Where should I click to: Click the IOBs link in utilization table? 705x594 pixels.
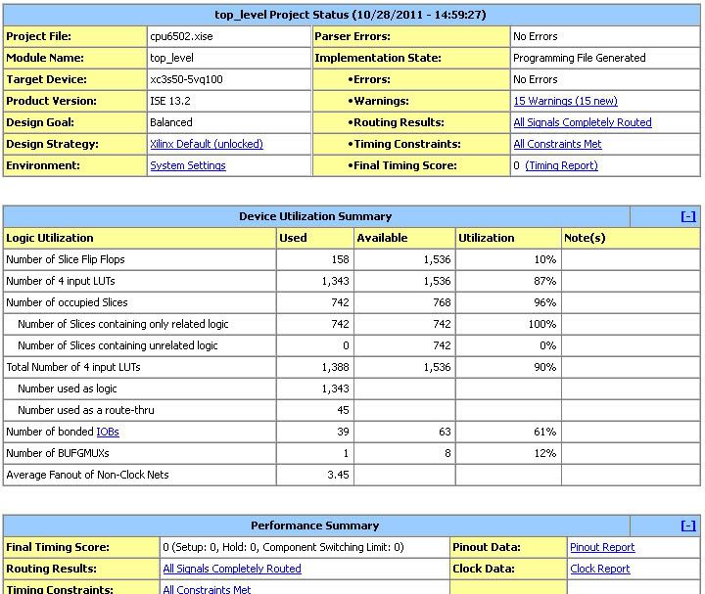(108, 432)
